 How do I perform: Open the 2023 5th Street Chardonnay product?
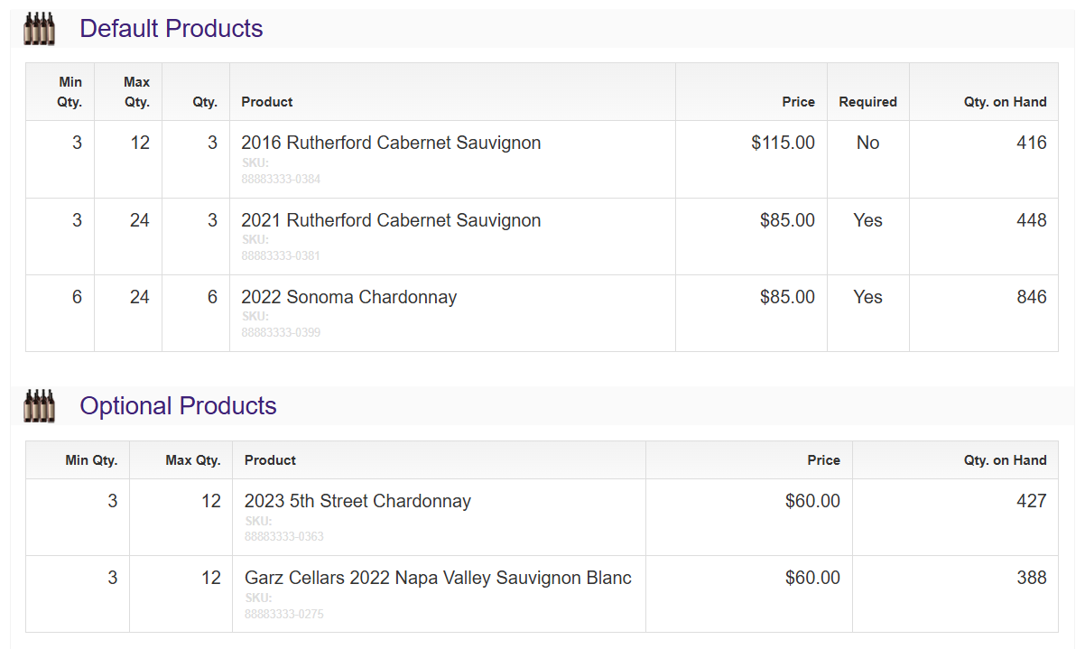[357, 501]
